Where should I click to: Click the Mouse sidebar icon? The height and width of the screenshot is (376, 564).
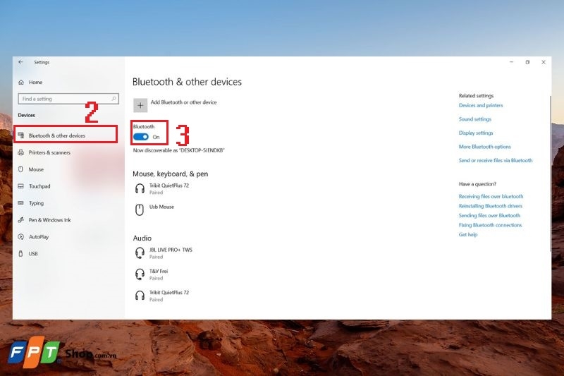point(21,169)
